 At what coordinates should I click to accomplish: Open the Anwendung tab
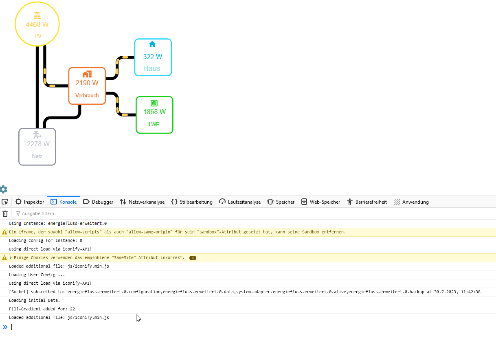(x=411, y=202)
